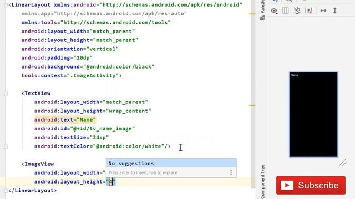Image resolution: width=355 pixels, height=199 pixels.
Task: Click the <TextView opening tag
Action: (36, 93)
